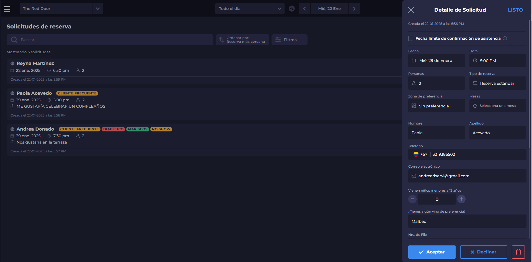
Task: Open the Ordenar por sort dropdown
Action: click(x=242, y=40)
